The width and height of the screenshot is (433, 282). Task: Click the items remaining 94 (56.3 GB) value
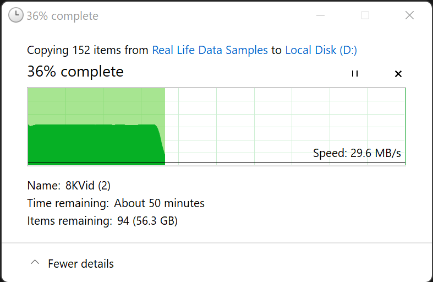[x=147, y=221]
